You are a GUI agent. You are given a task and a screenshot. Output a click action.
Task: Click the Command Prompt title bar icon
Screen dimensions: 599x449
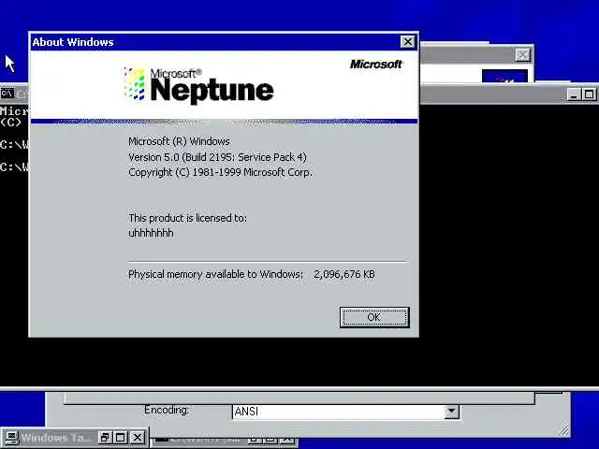pos(7,93)
